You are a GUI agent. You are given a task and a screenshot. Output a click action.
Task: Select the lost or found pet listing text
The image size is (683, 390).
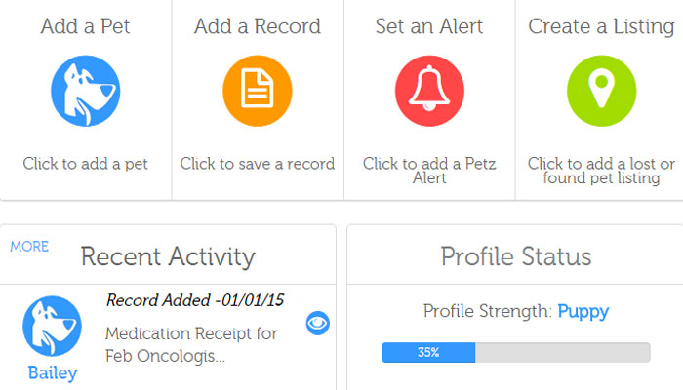click(601, 171)
